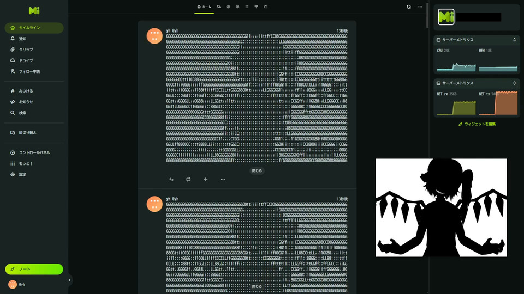Open 通知 notifications in the sidebar
The width and height of the screenshot is (524, 294).
point(34,39)
